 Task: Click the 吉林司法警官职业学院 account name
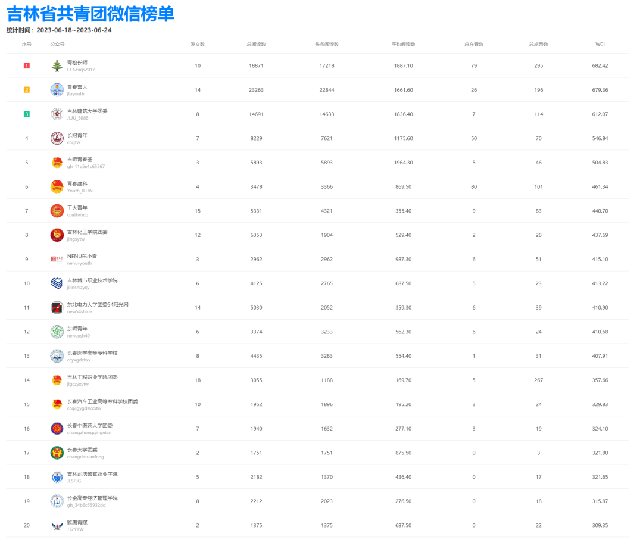tap(92, 474)
